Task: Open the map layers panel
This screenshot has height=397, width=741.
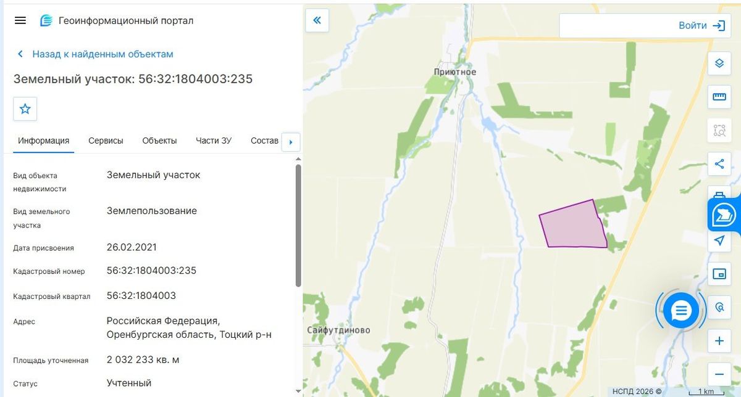Action: point(719,63)
